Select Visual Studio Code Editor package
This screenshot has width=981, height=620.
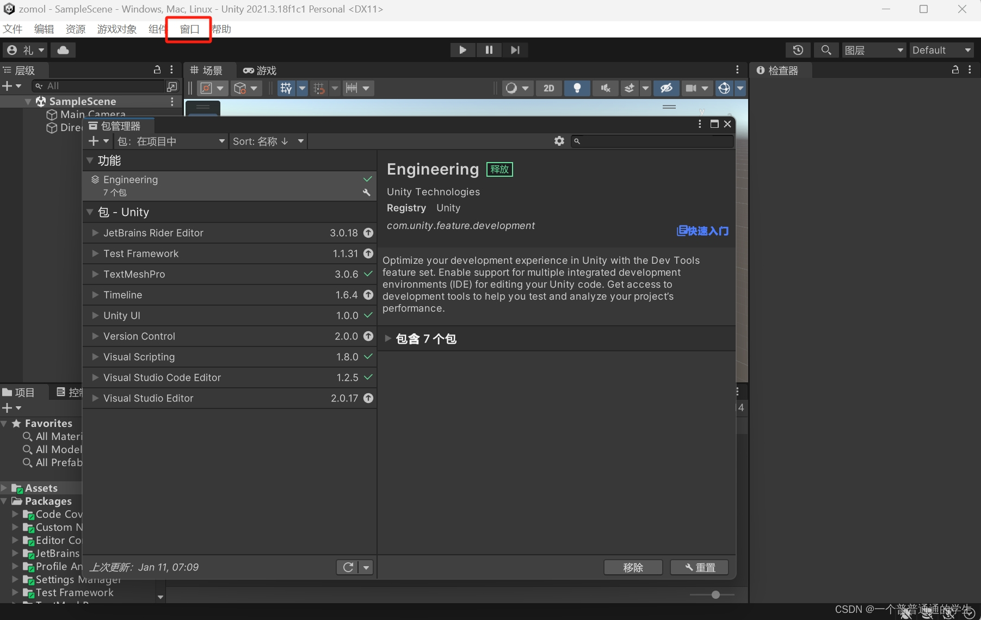click(230, 377)
